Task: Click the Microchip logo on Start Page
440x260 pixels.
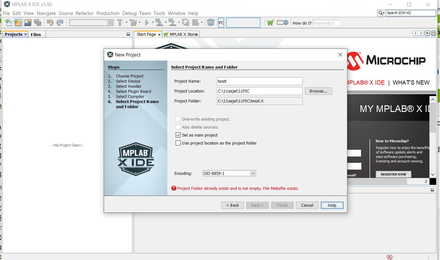Action: click(386, 61)
